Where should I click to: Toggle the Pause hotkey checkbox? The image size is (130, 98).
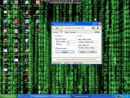pyautogui.click(x=57, y=44)
